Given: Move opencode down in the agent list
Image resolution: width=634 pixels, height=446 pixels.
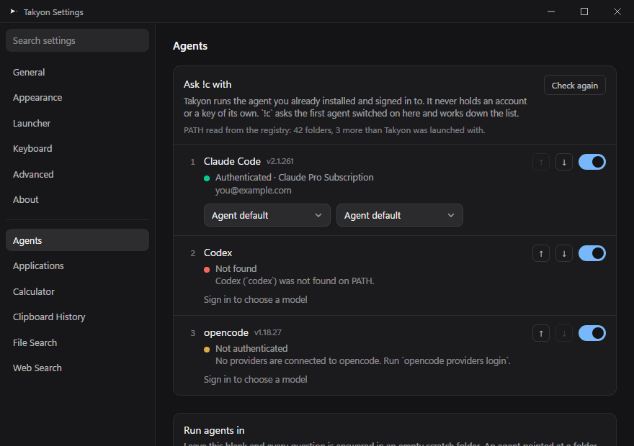Looking at the screenshot, I should (564, 333).
